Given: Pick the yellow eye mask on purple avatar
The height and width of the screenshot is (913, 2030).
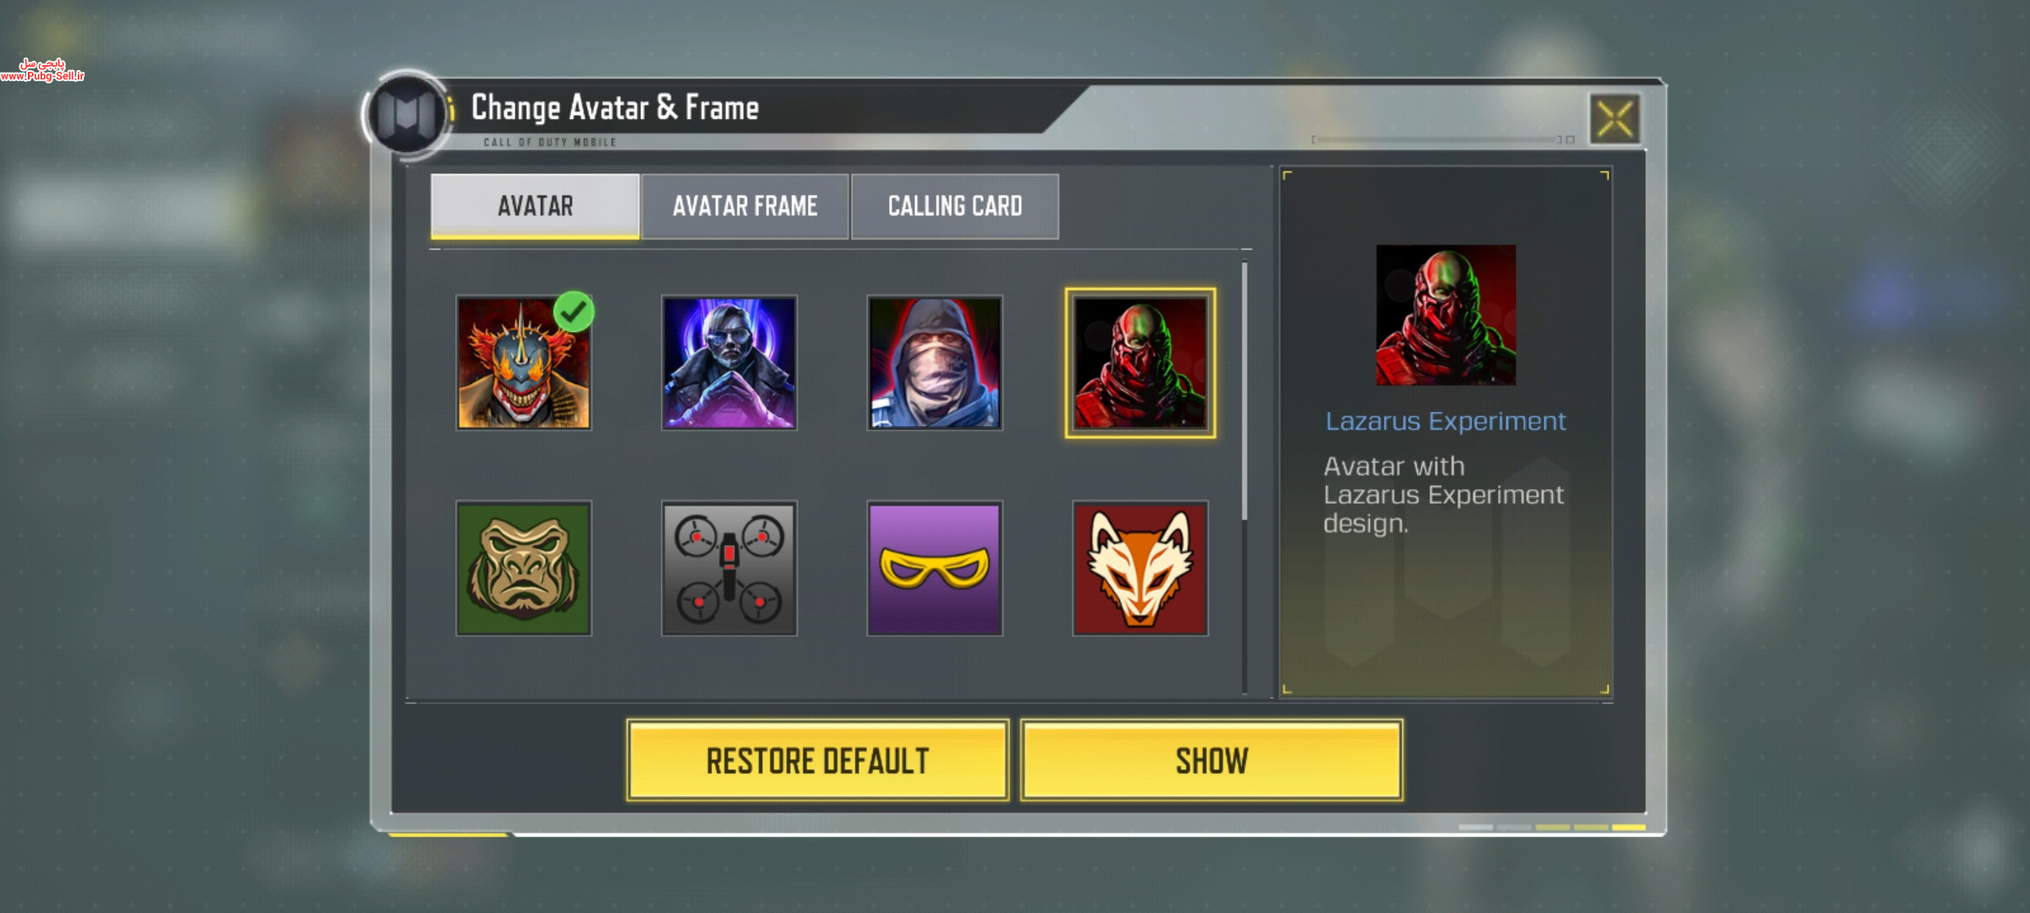Looking at the screenshot, I should [935, 568].
